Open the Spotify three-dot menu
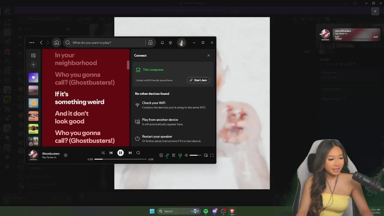This screenshot has width=384, height=216. coord(32,43)
